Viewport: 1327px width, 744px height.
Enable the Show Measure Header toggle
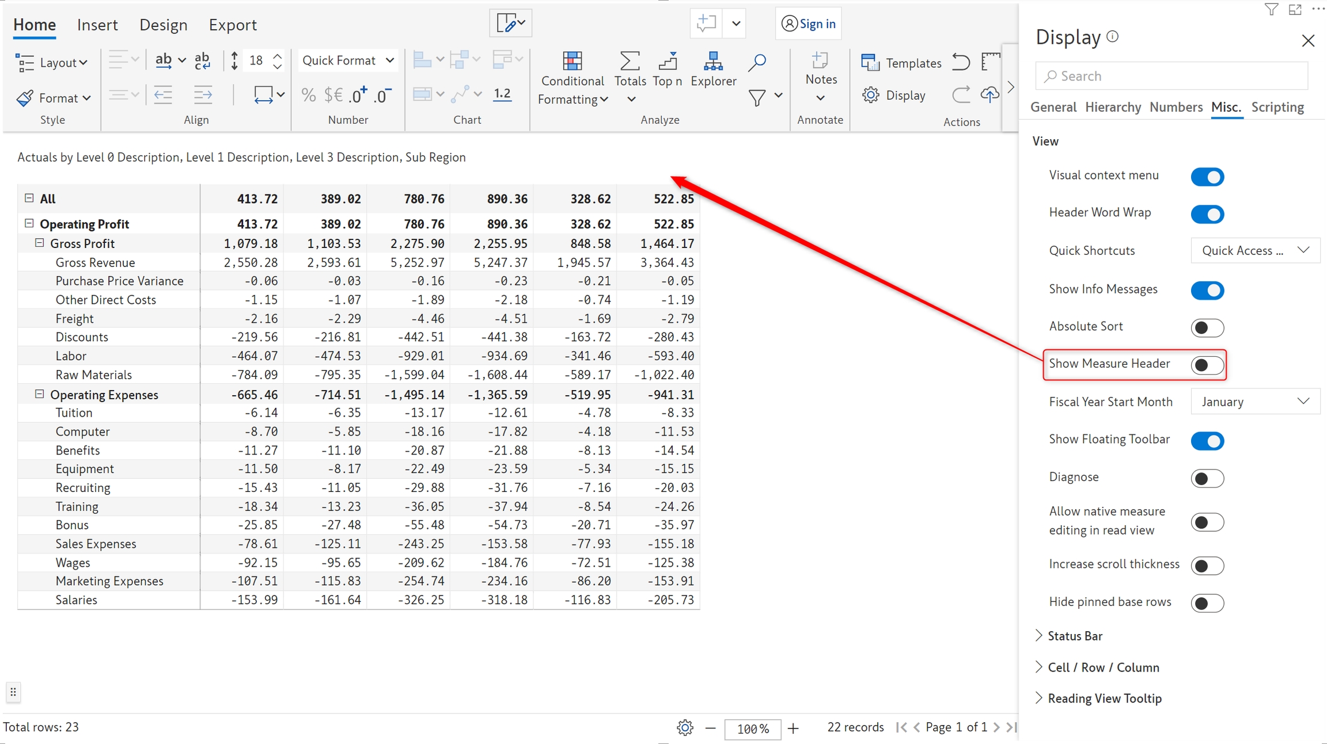pos(1207,365)
